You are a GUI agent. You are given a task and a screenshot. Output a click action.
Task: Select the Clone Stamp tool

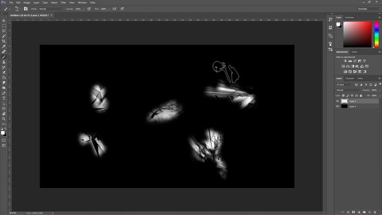(4, 62)
